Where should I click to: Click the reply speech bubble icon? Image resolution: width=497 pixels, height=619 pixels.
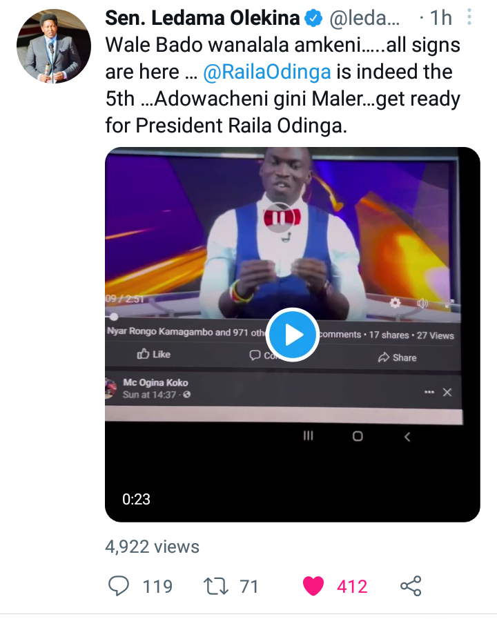click(119, 586)
